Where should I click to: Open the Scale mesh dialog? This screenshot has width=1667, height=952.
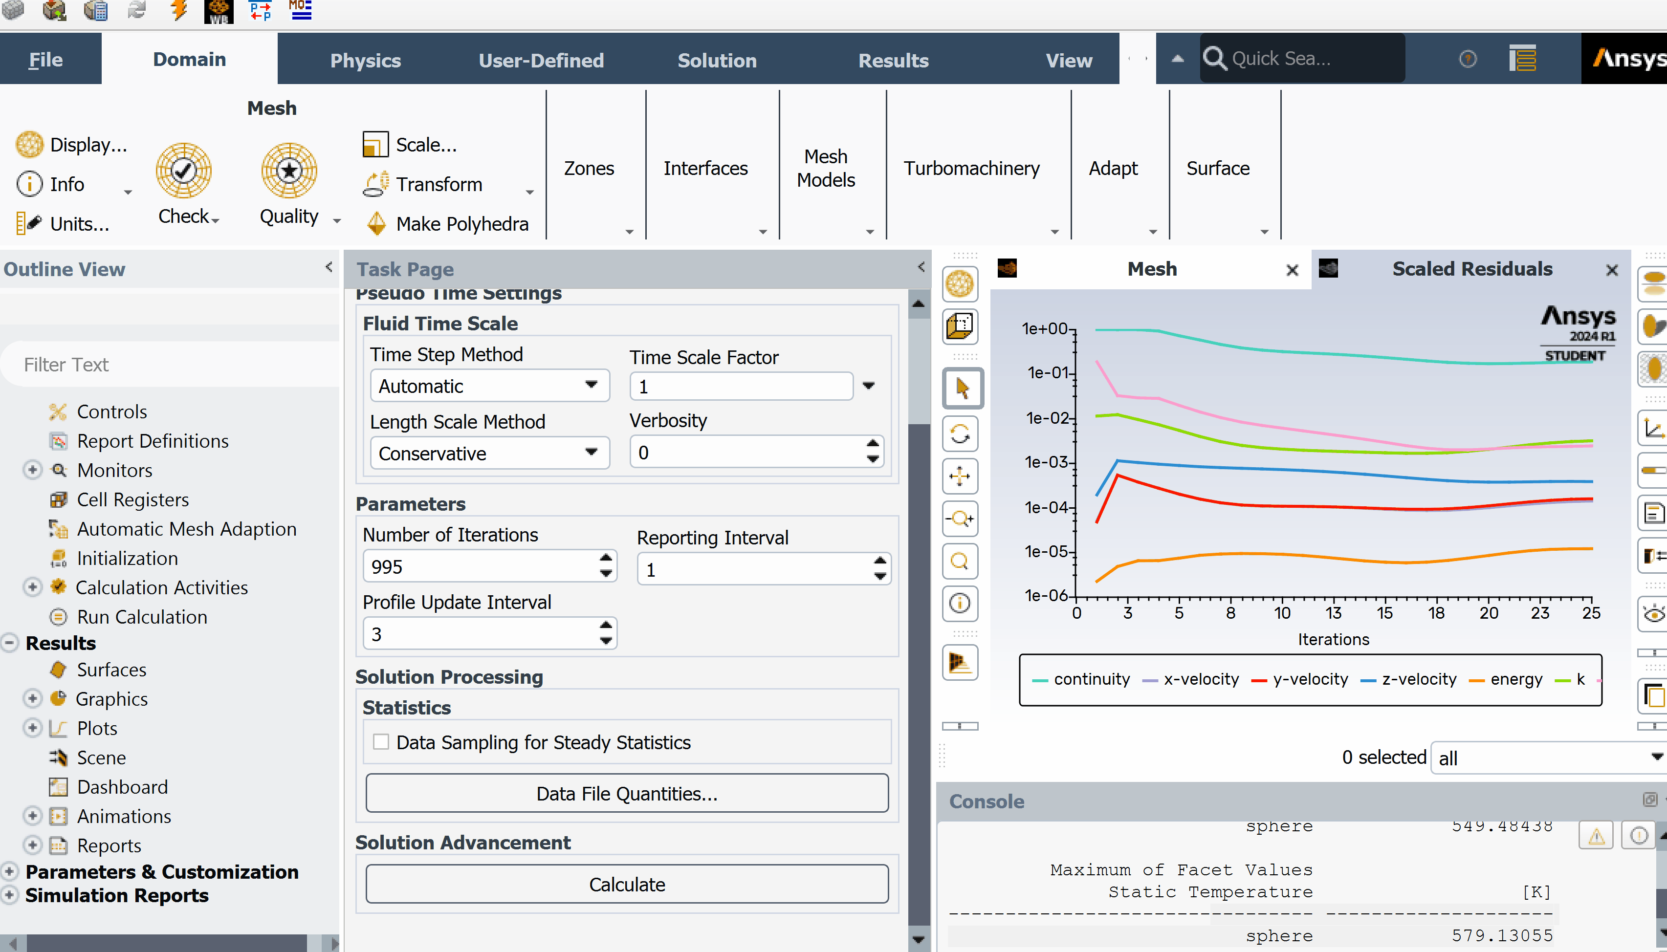[411, 145]
